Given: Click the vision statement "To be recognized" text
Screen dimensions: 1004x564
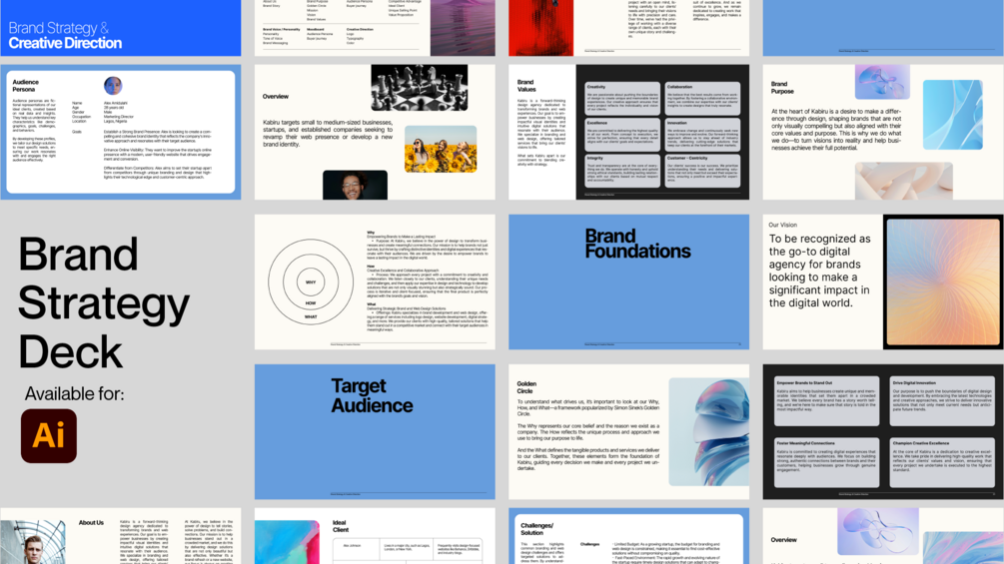Looking at the screenshot, I should tap(819, 271).
